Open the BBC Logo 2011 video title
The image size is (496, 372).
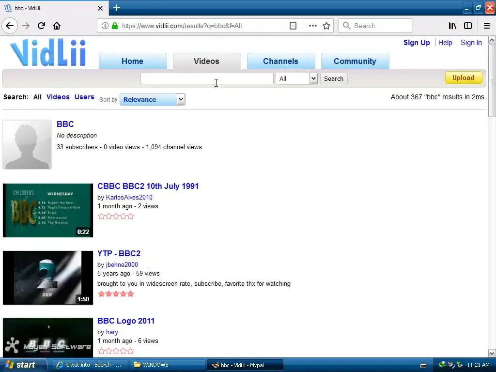(x=126, y=321)
